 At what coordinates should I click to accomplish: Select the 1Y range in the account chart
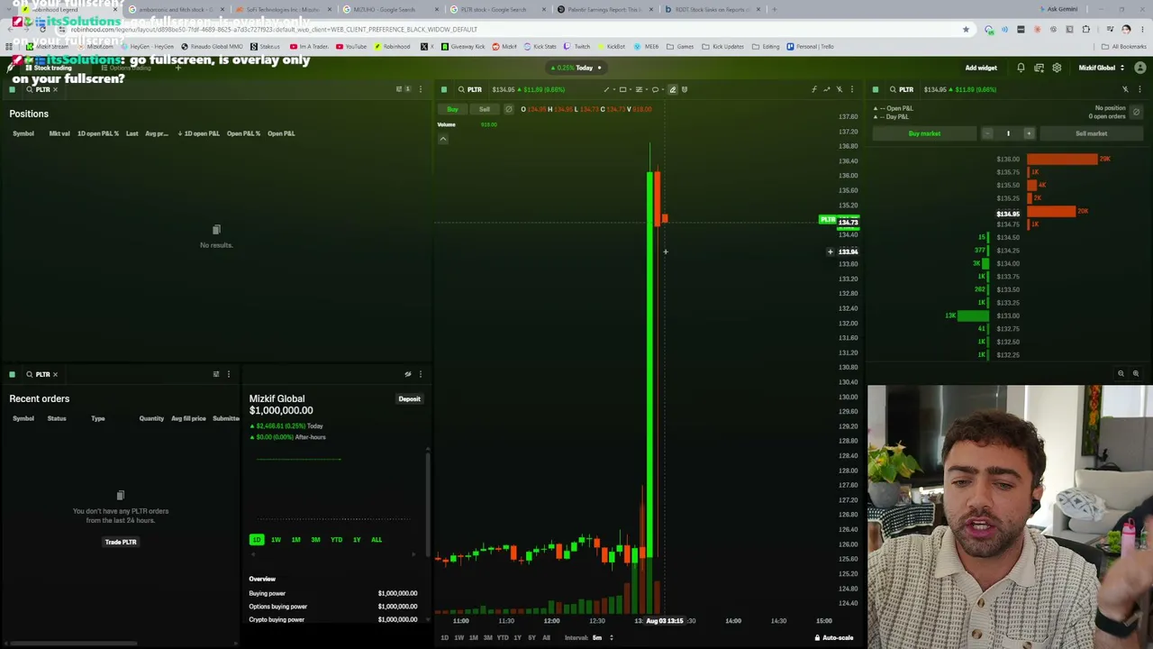click(357, 540)
